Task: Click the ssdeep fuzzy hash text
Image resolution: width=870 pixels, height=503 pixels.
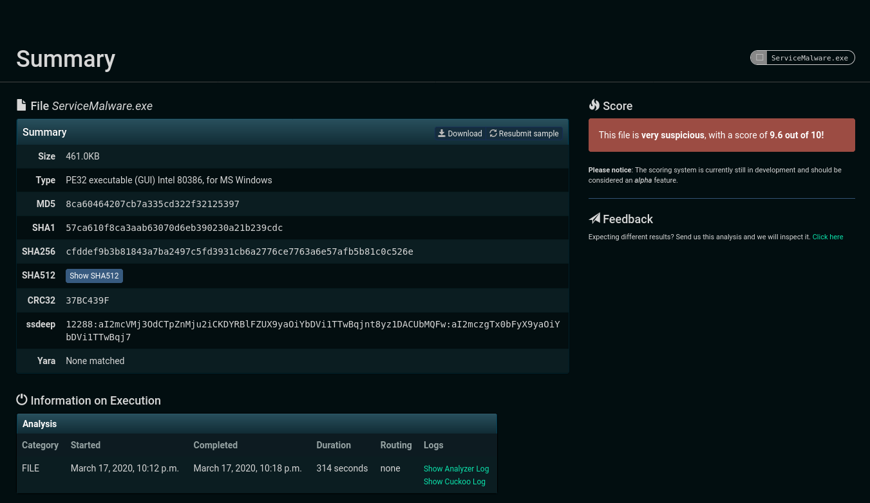Action: 312,331
